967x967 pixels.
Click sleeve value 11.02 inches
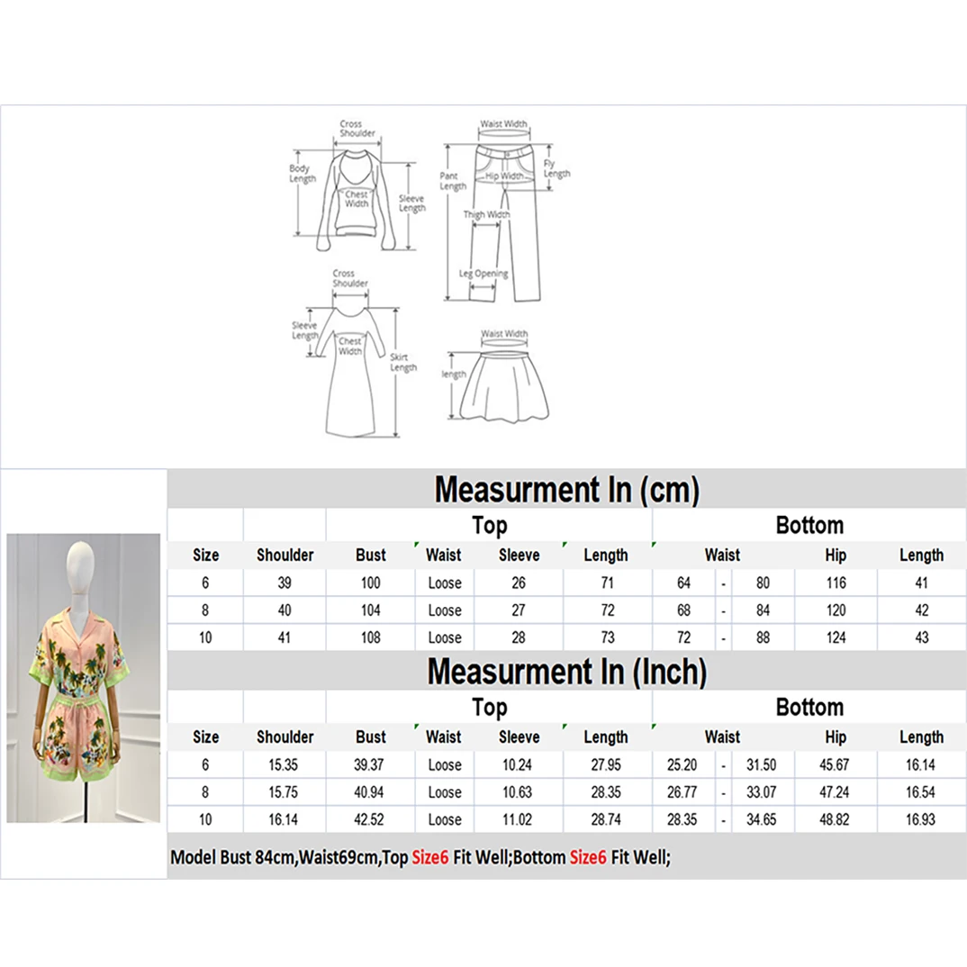point(517,819)
